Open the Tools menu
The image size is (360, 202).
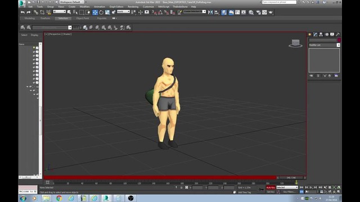tap(40, 7)
